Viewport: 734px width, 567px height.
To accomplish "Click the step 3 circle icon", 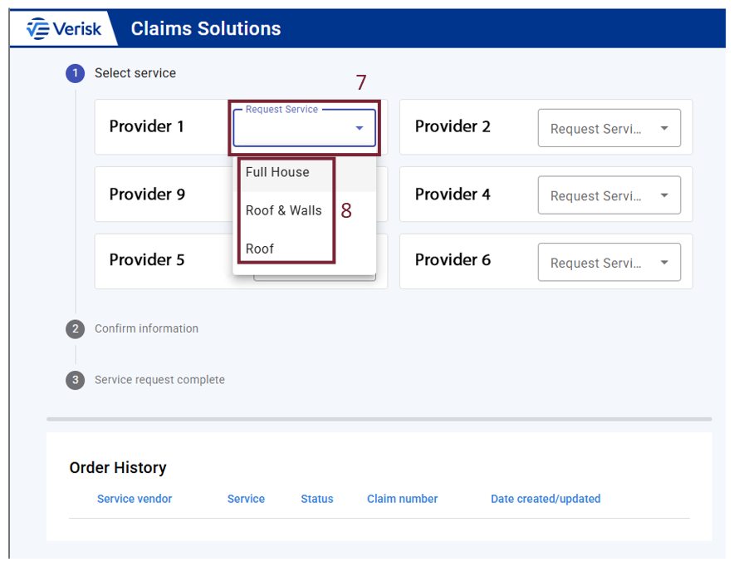I will tap(76, 380).
